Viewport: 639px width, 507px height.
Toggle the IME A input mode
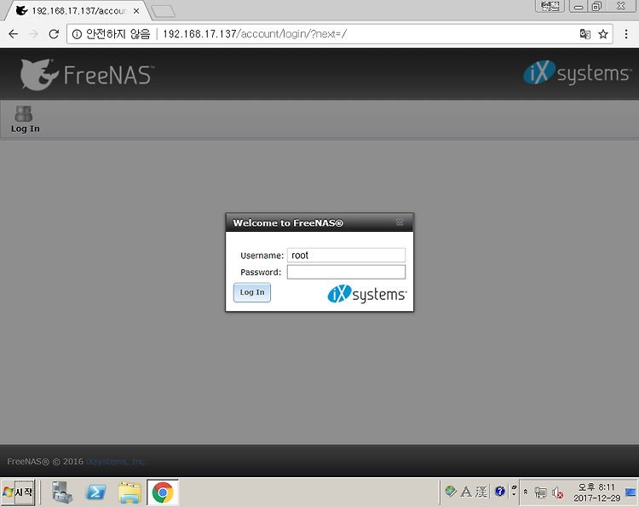tap(466, 492)
